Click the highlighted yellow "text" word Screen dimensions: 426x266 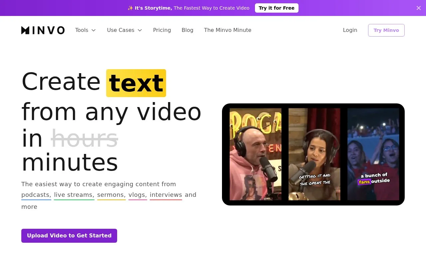tap(136, 83)
